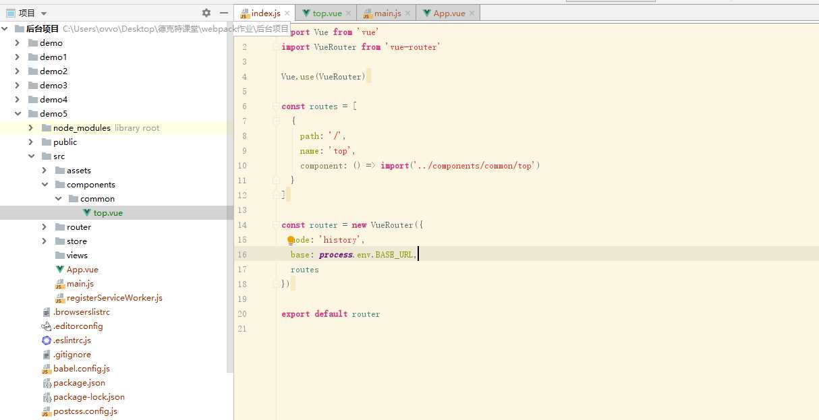Viewport: 819px width, 420px height.
Task: Expand the demo folder
Action: tap(18, 43)
